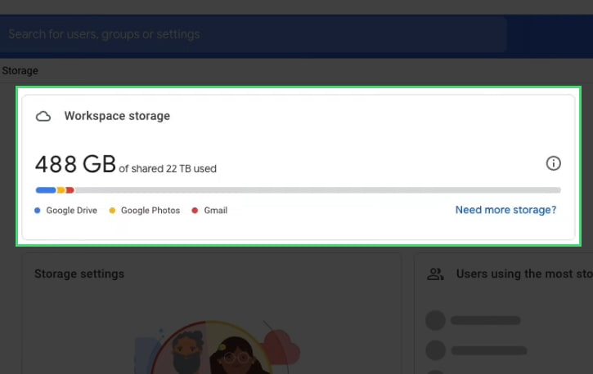
Task: Click the Storage breadcrumb label
Action: (20, 70)
